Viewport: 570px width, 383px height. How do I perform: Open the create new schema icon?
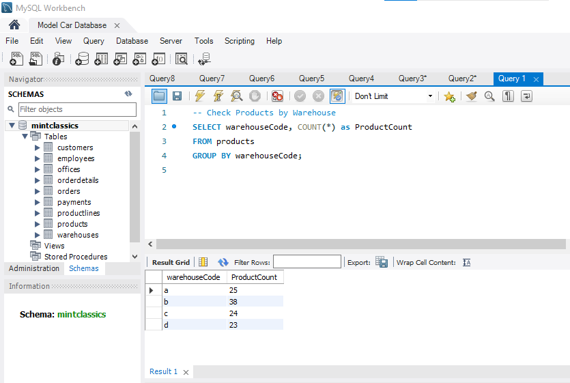[x=82, y=59]
